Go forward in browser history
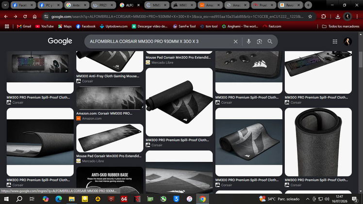Viewport: 363px width, 204px height. 15,16
